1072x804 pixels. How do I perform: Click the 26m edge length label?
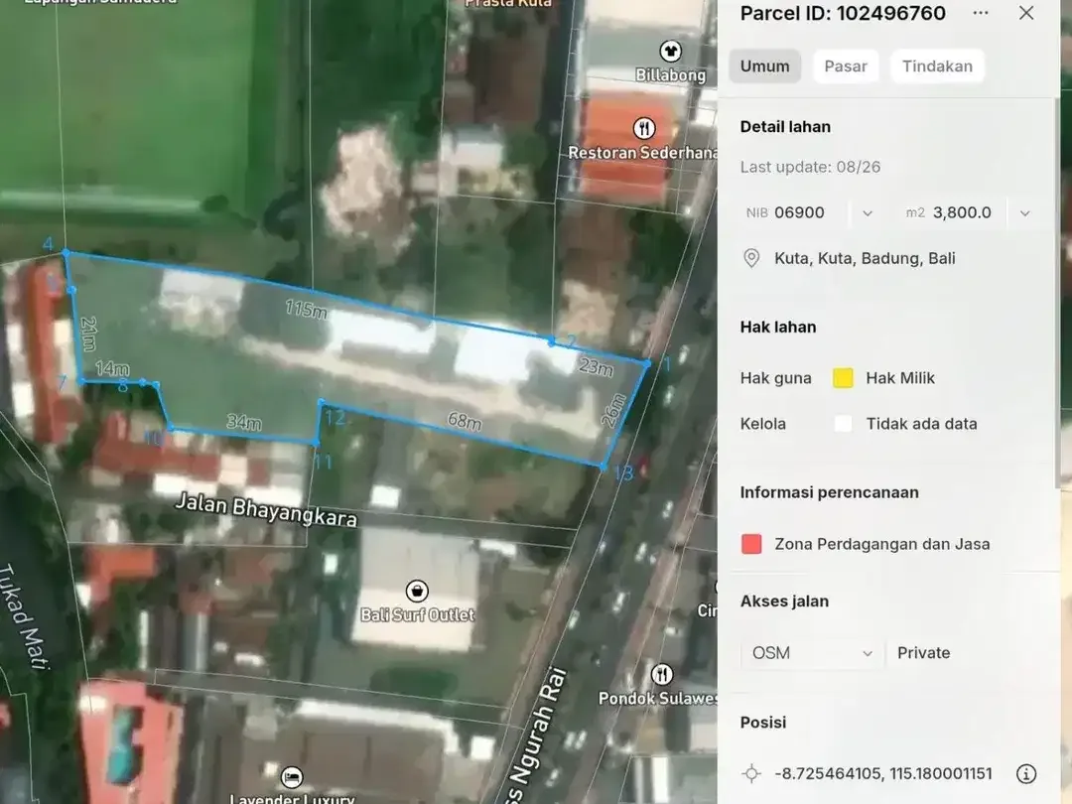(614, 411)
